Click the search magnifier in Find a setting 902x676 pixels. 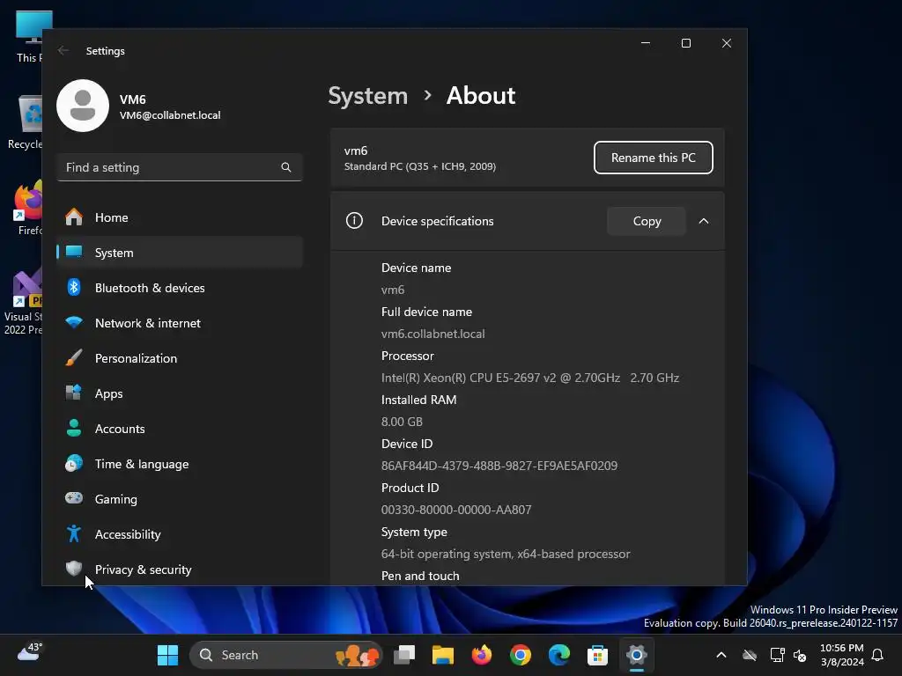[286, 167]
